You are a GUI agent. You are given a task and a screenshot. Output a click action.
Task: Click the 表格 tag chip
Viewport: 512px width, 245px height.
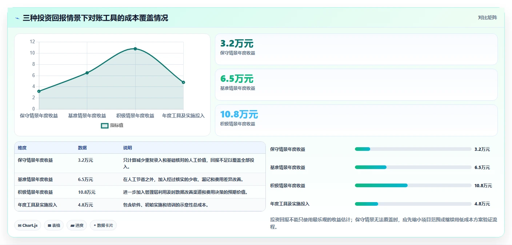click(x=54, y=225)
